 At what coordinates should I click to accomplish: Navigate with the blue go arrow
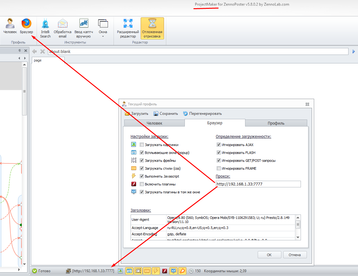pos(354,52)
